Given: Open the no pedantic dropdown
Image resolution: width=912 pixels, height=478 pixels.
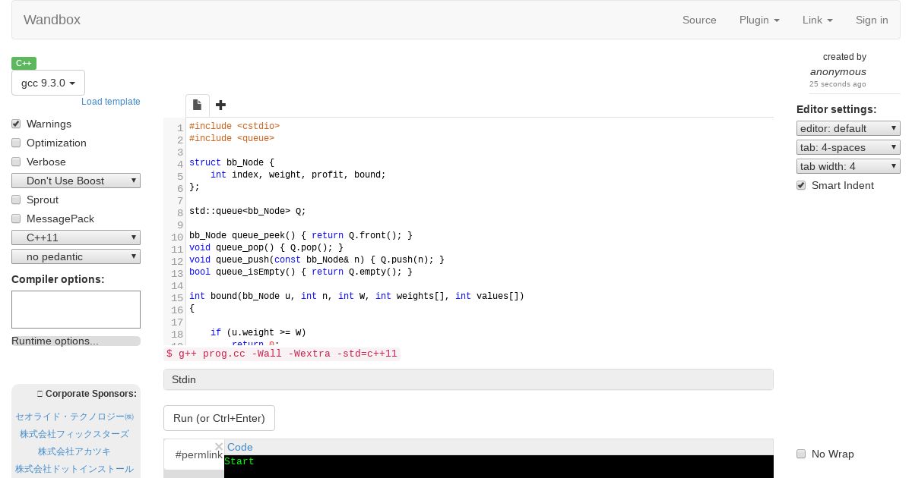Looking at the screenshot, I should click(x=76, y=256).
